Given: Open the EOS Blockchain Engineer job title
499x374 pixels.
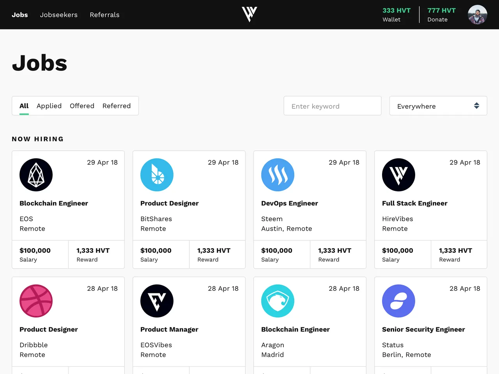Looking at the screenshot, I should tap(54, 203).
